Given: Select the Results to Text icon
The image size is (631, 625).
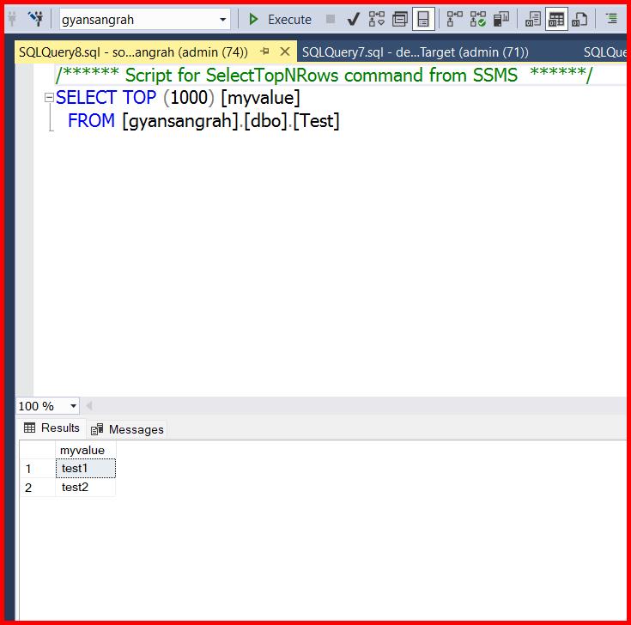Looking at the screenshot, I should [x=533, y=19].
